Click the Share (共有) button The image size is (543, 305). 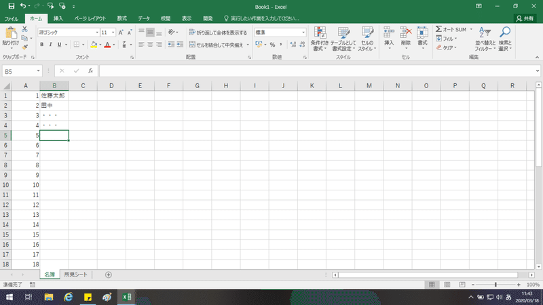[525, 18]
